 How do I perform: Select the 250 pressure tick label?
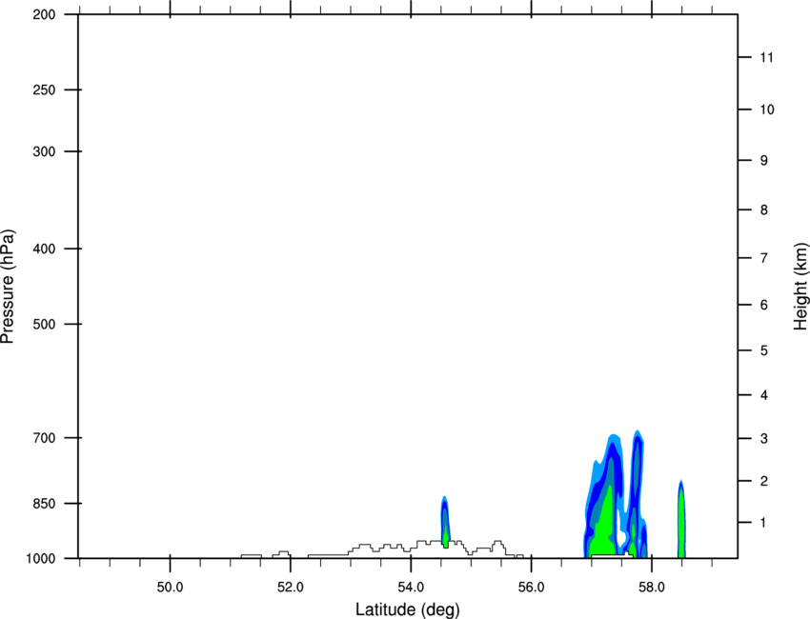(44, 90)
